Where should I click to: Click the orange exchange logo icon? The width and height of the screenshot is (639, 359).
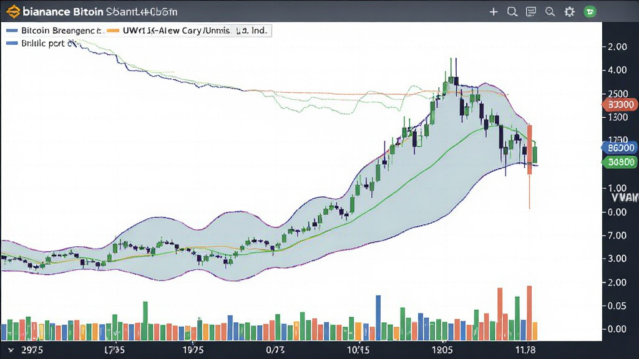pyautogui.click(x=13, y=11)
